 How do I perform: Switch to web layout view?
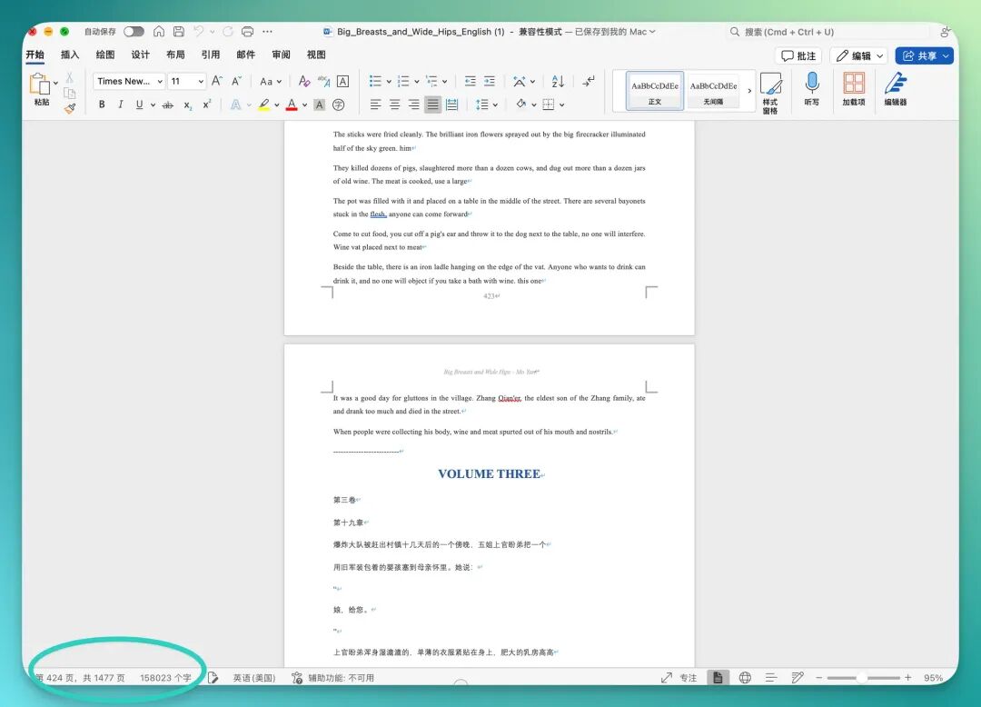[745, 678]
